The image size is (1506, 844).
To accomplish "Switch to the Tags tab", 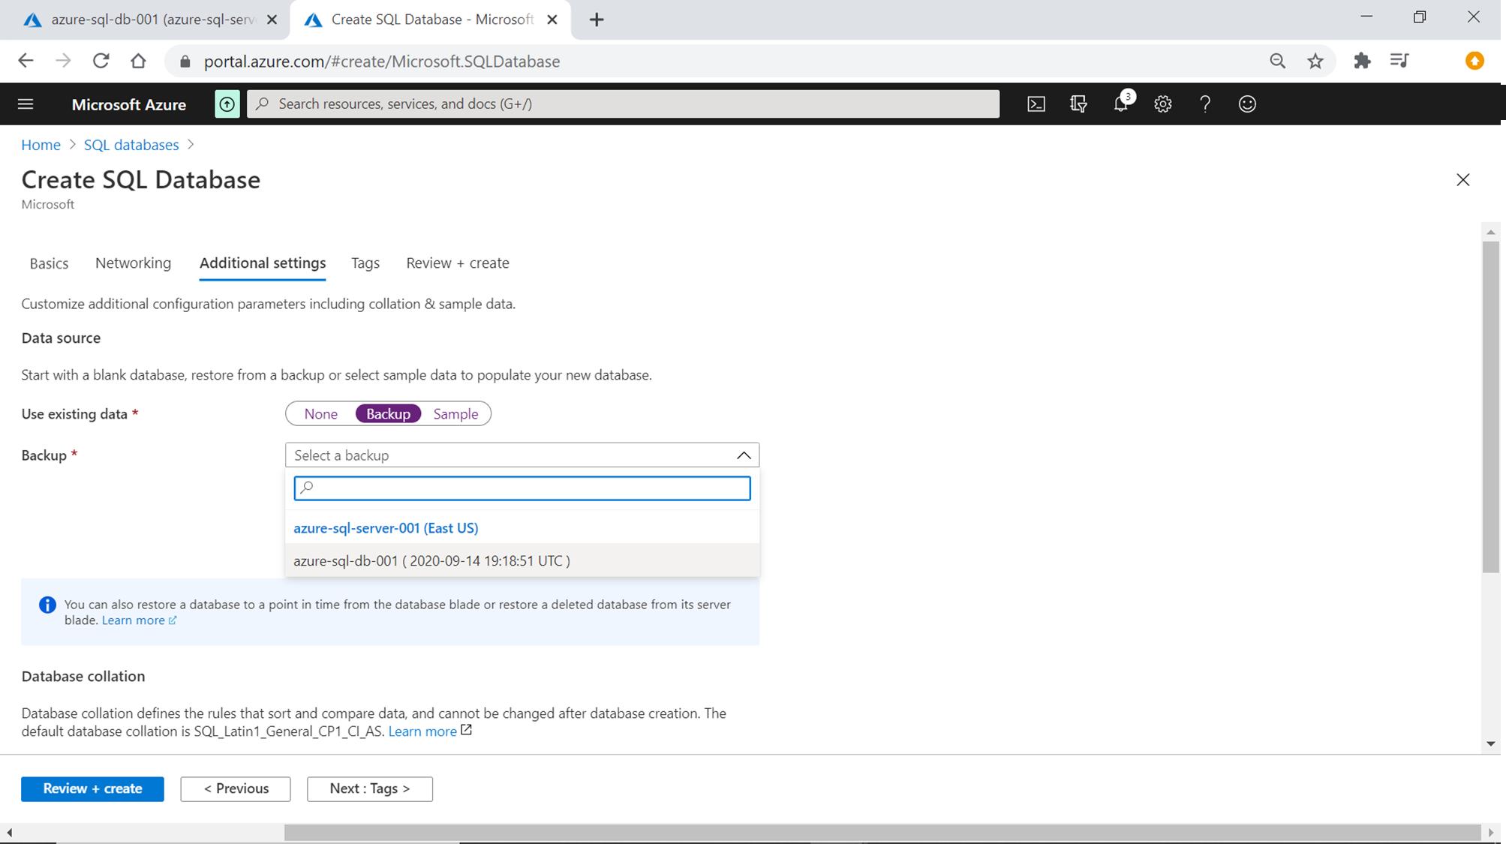I will point(365,263).
